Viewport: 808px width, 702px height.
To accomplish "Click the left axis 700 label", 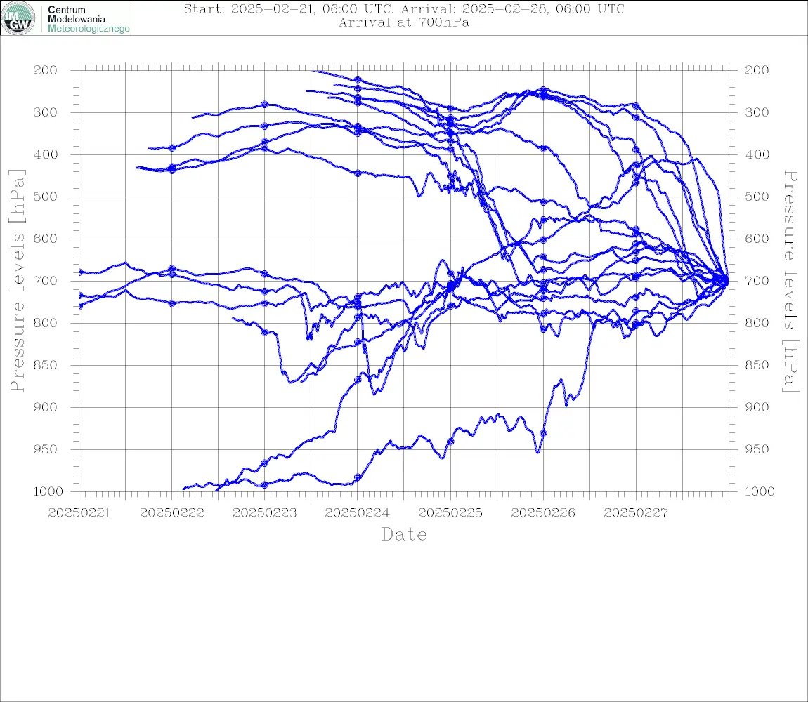I will point(46,282).
